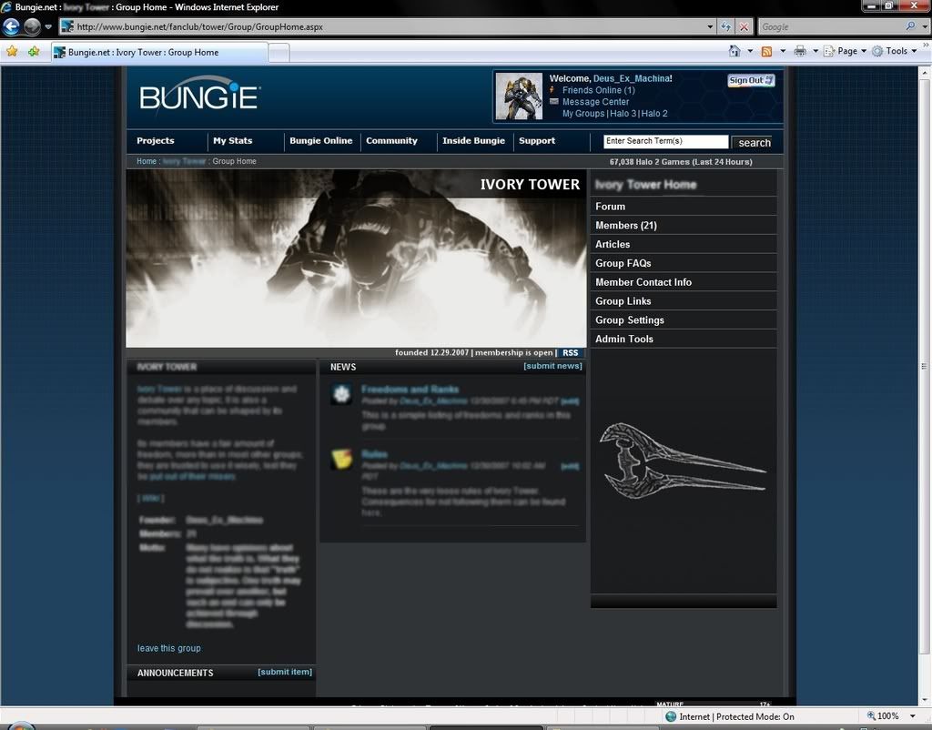The height and width of the screenshot is (730, 932).
Task: Click the user avatar thumbnail
Action: click(519, 96)
